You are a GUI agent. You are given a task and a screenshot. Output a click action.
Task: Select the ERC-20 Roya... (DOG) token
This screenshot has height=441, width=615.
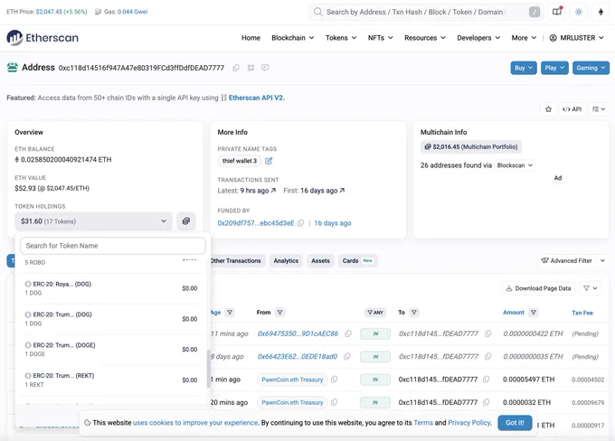click(111, 288)
